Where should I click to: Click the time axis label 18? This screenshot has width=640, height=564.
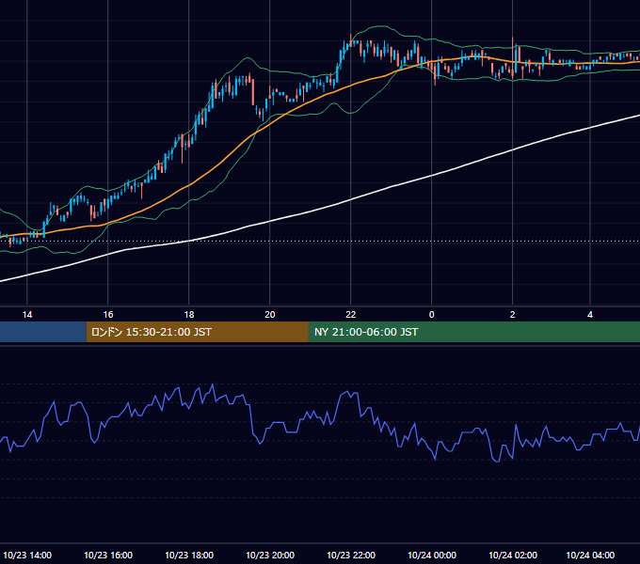coord(189,315)
